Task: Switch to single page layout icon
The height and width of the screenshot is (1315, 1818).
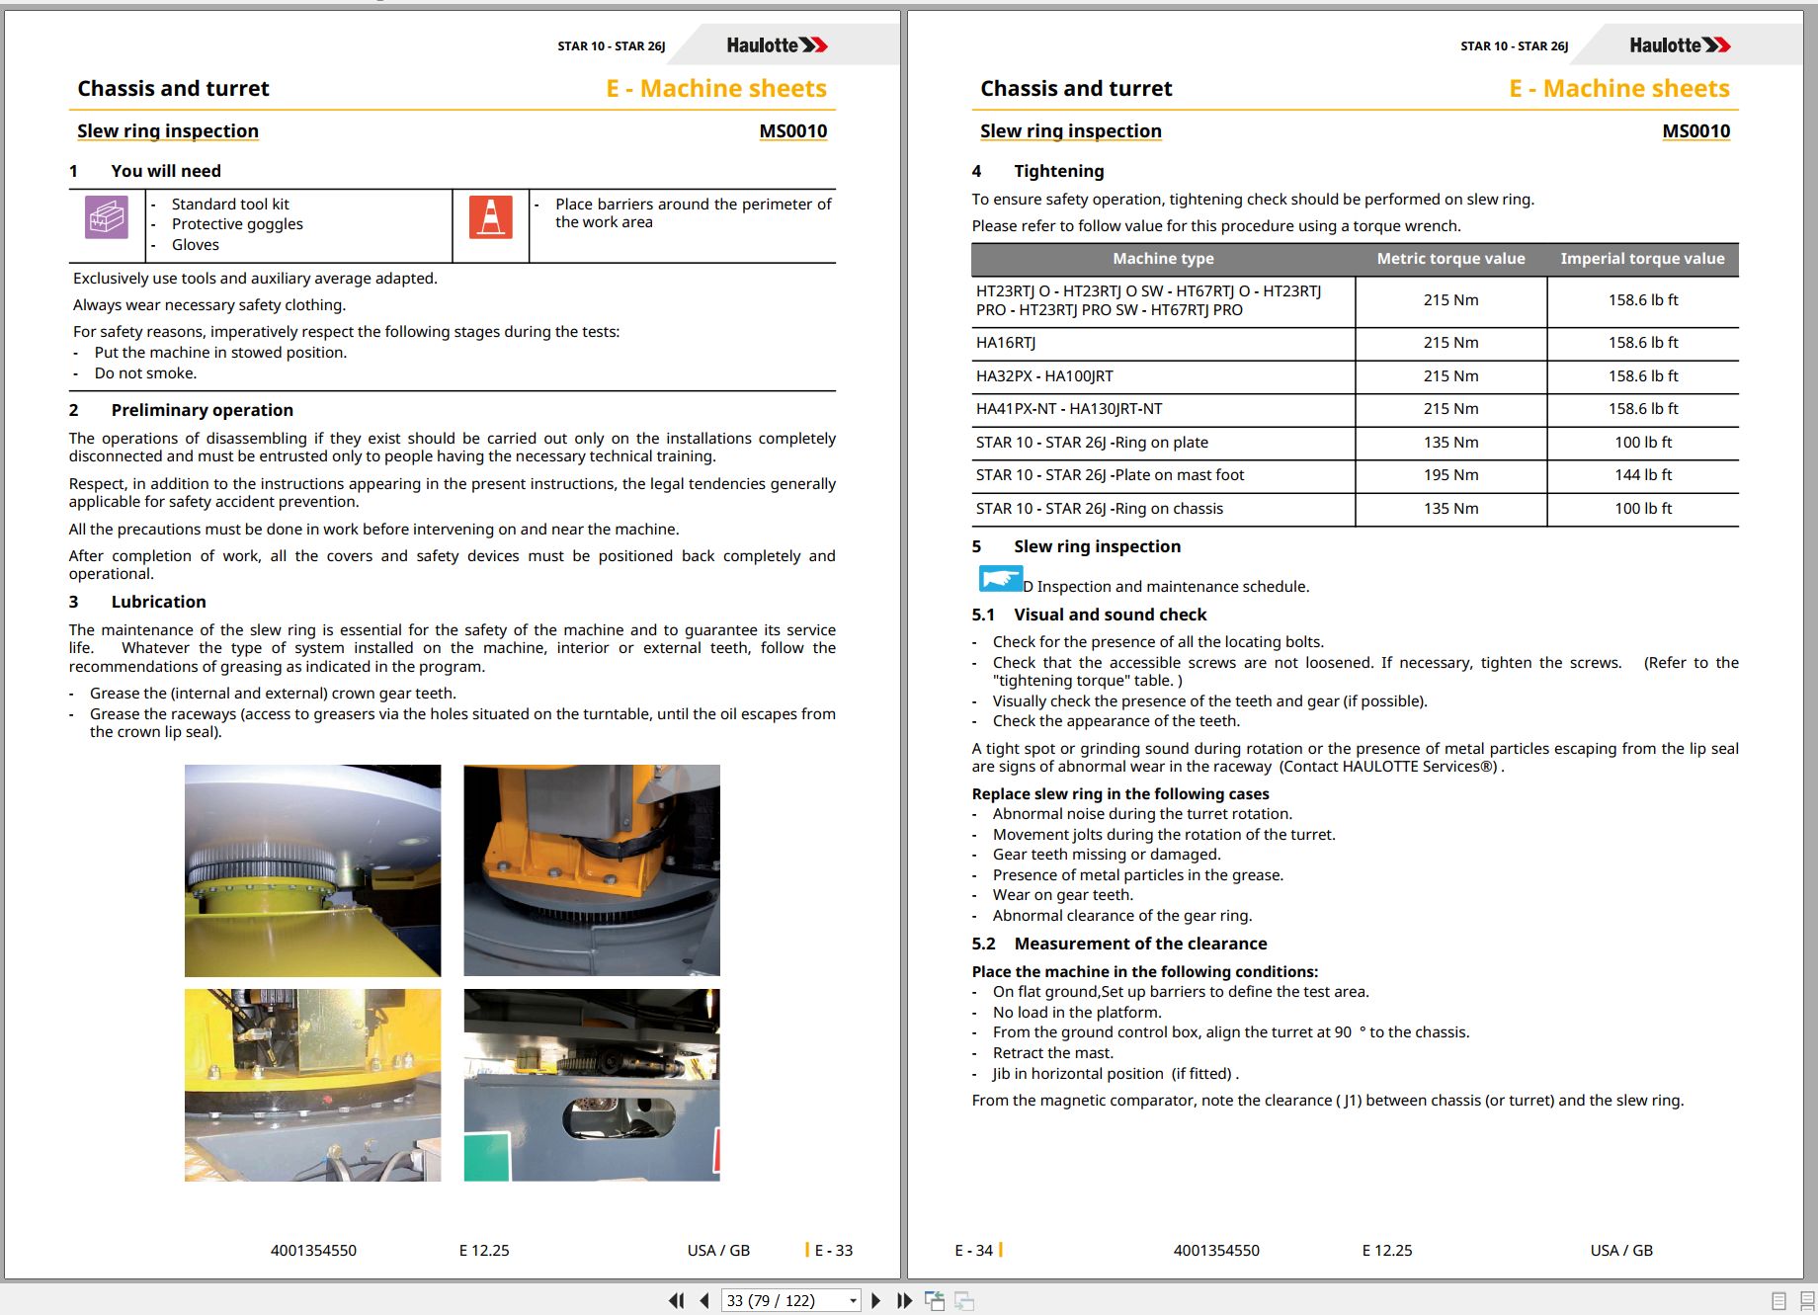Action: pyautogui.click(x=1778, y=1301)
